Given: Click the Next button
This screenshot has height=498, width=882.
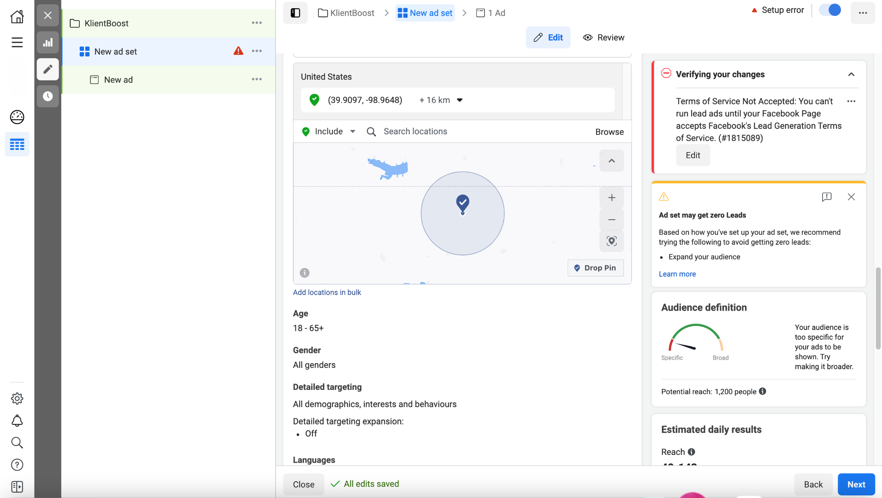Looking at the screenshot, I should 856,484.
